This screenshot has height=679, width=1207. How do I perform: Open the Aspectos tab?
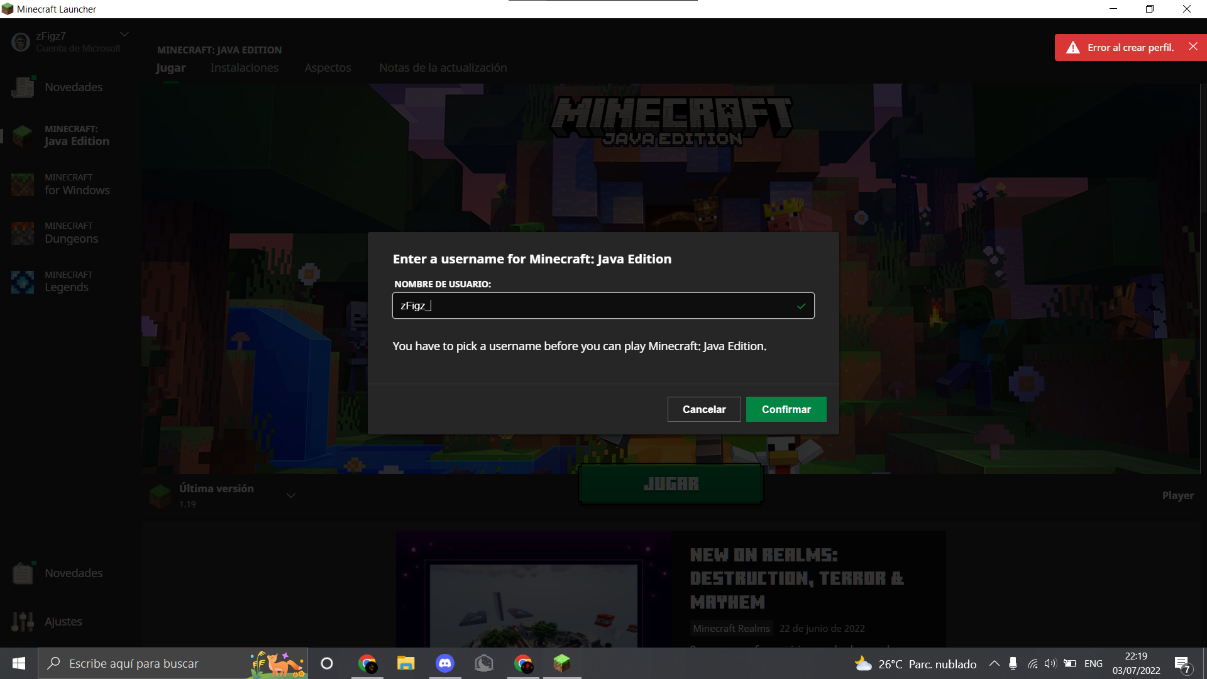(x=328, y=68)
